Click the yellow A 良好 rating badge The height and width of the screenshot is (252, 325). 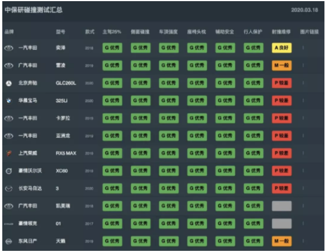(x=282, y=48)
